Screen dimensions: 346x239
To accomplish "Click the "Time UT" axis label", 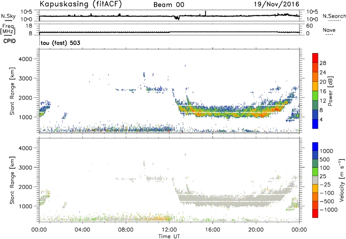I will coord(169,236).
